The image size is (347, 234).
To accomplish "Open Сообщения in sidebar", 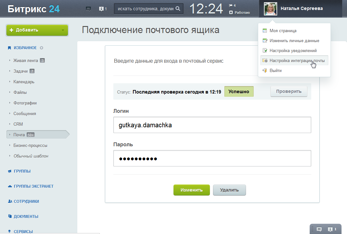I will [x=24, y=113].
